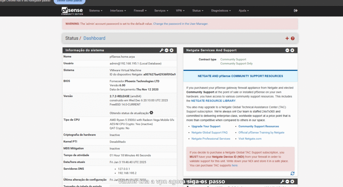Viewport: 343px width, 187px height.
Task: Click the Dashboard breadcrumb link
Action: tap(94, 38)
